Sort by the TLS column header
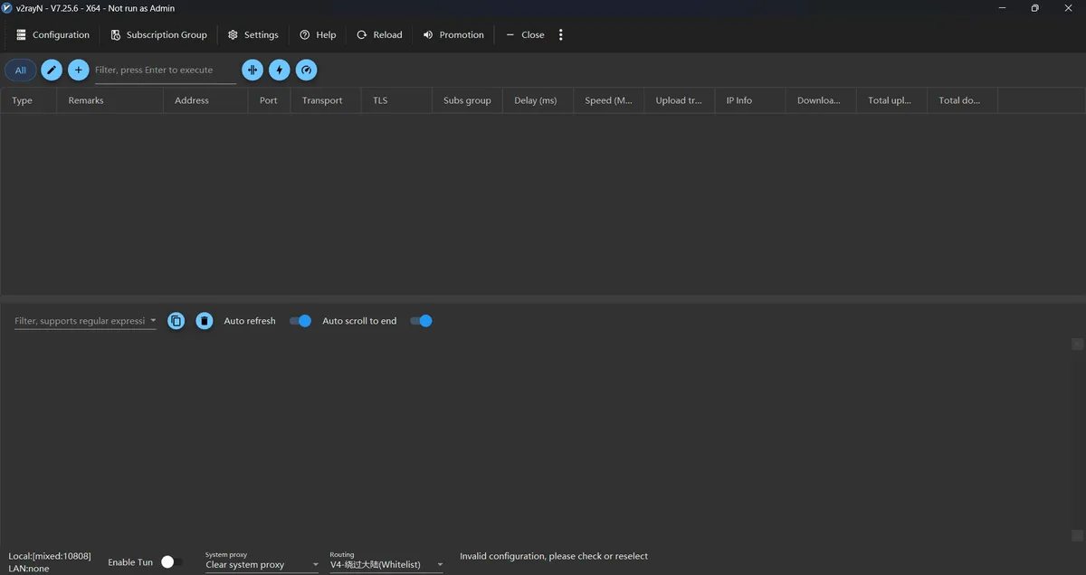This screenshot has height=575, width=1086. click(x=396, y=100)
